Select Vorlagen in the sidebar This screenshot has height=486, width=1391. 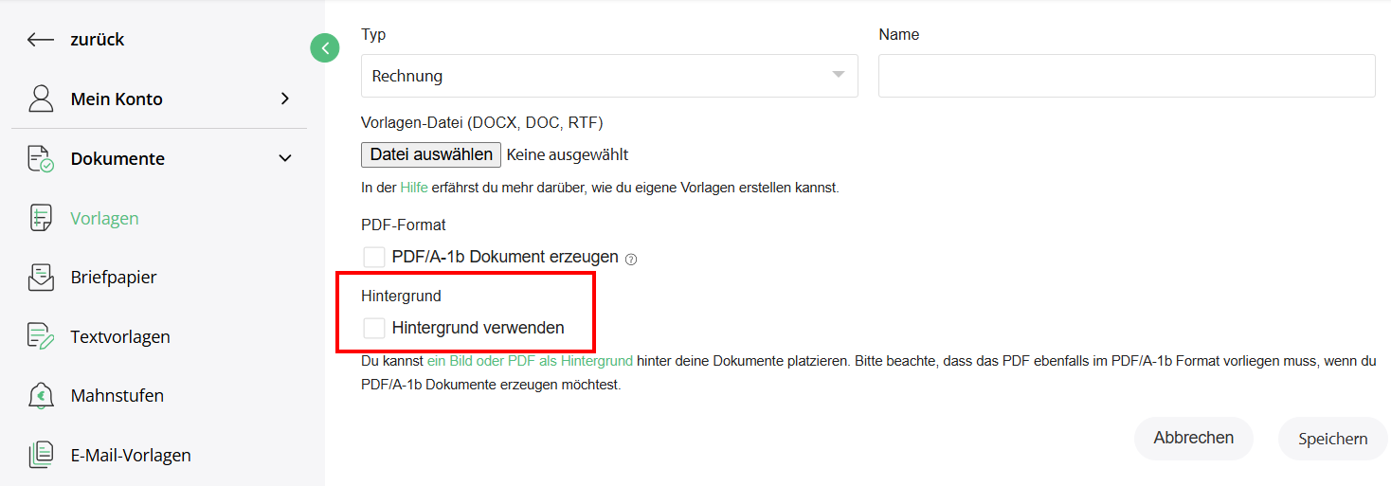tap(104, 218)
